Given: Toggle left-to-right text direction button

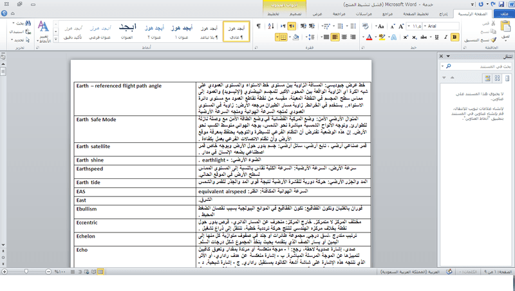Looking at the screenshot, I should point(283,26).
